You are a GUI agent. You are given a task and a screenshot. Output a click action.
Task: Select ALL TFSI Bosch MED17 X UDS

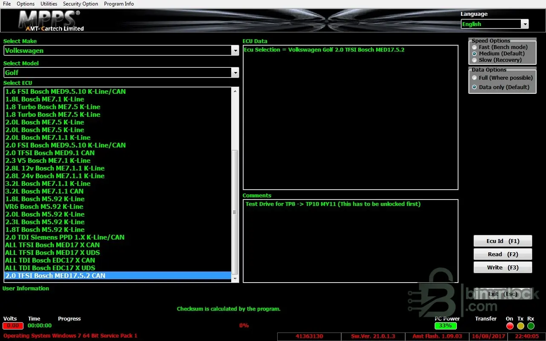[x=118, y=253]
